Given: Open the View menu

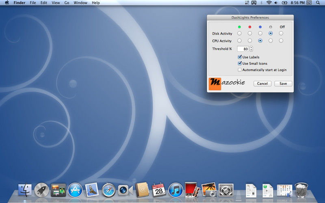Looking at the screenshot, I should pos(56,3).
